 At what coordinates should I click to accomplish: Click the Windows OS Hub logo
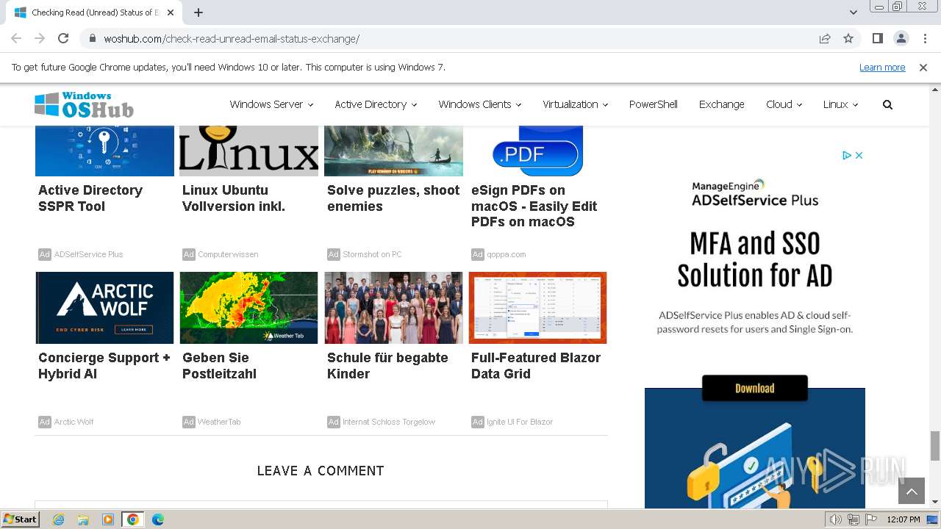coord(84,104)
